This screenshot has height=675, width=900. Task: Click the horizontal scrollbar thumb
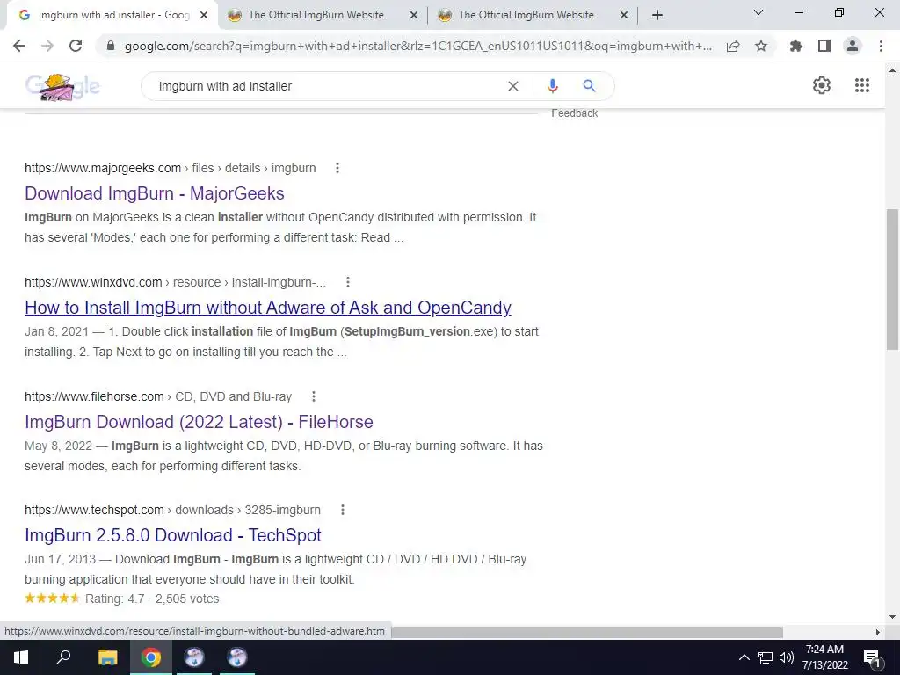(x=587, y=632)
